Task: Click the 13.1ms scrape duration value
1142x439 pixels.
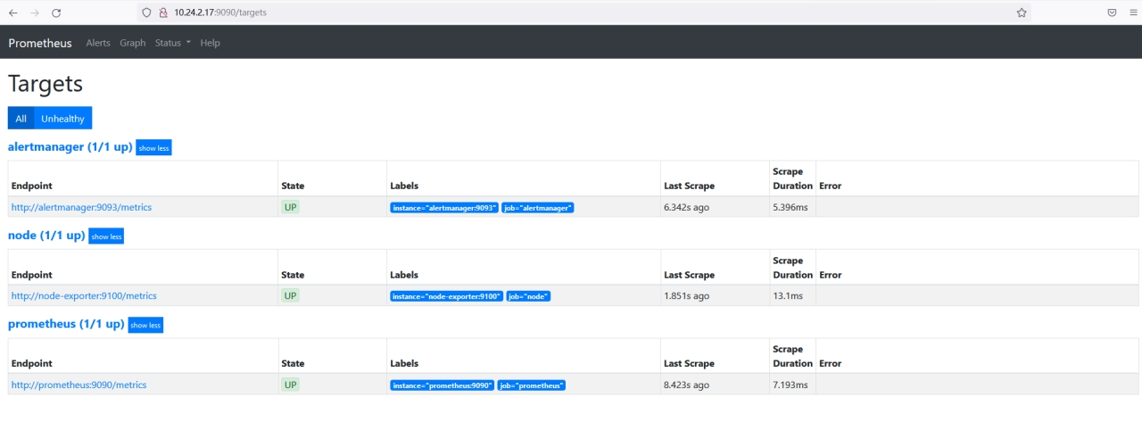Action: pos(788,296)
